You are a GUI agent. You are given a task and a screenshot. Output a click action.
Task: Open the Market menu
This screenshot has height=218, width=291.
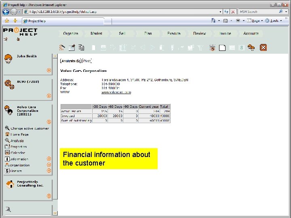(x=96, y=34)
